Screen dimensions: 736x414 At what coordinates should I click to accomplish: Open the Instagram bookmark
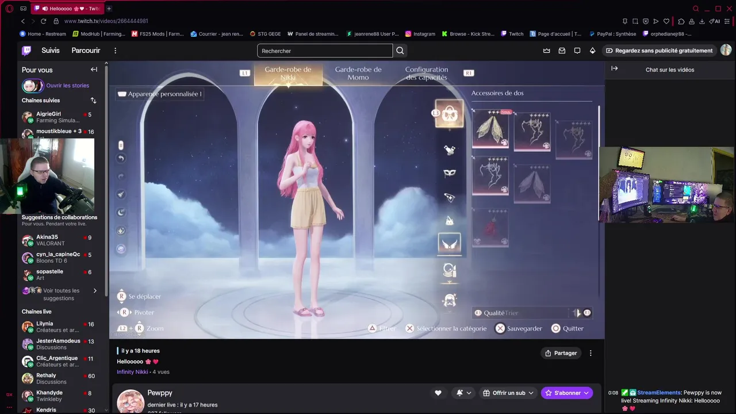[420, 34]
